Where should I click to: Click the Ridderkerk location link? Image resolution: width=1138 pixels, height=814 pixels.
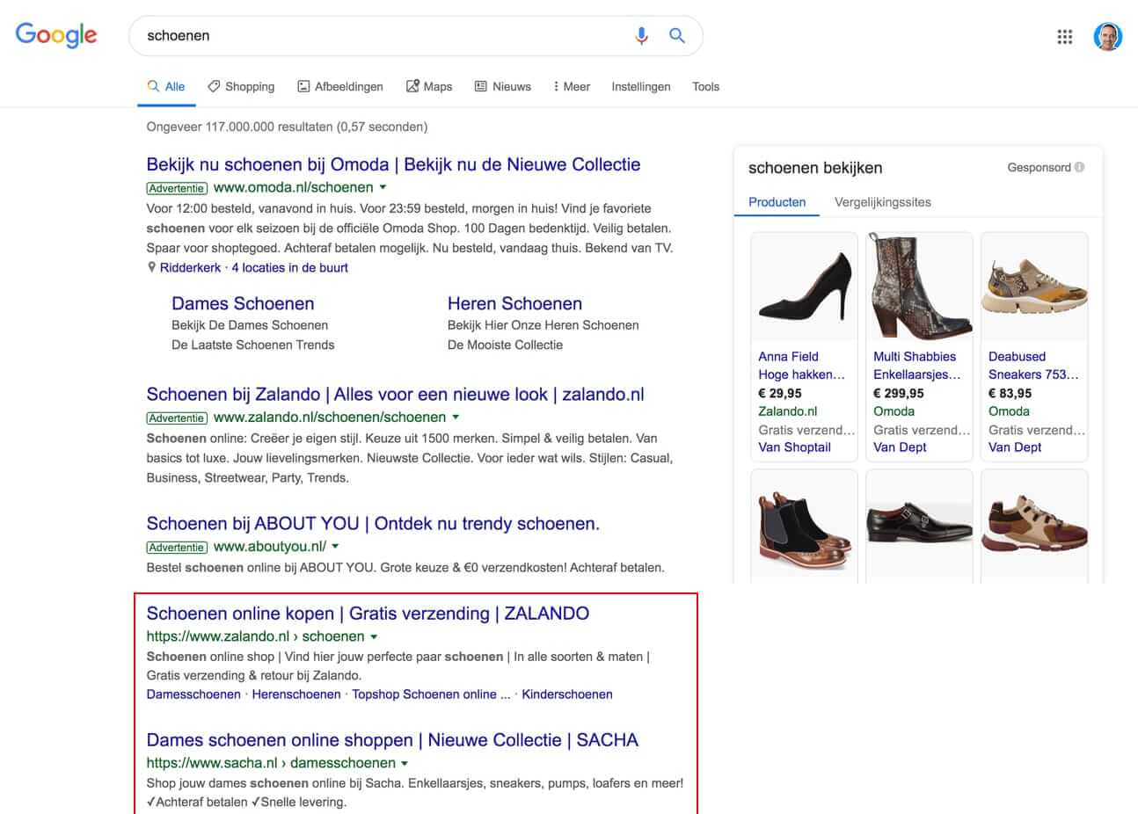pyautogui.click(x=191, y=267)
